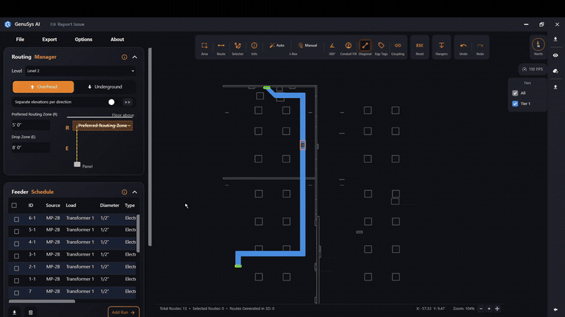Click Add Run button
Viewport: 565px width, 317px height.
point(124,312)
